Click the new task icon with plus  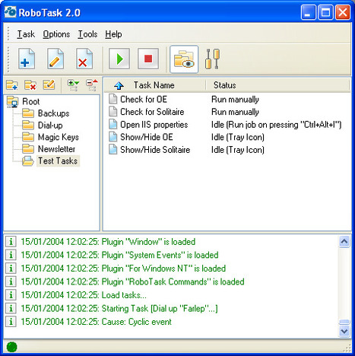(x=27, y=59)
